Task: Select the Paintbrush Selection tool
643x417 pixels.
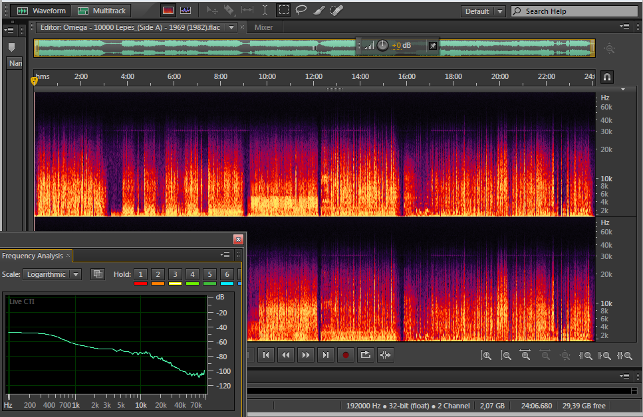Action: click(319, 10)
